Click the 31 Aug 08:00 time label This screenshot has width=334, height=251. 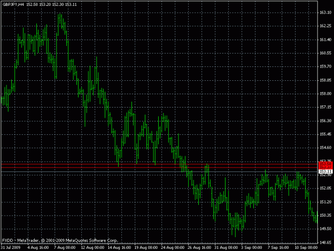point(226,248)
